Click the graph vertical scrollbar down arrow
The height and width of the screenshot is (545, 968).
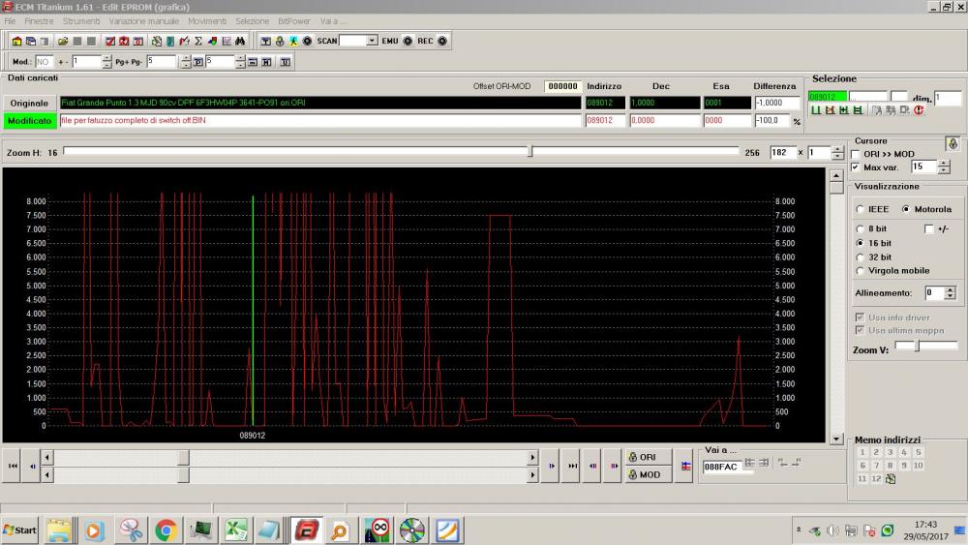(x=836, y=439)
